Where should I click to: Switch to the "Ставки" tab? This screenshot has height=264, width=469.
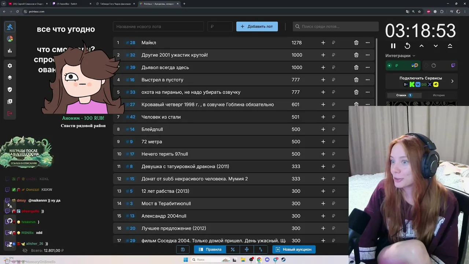403,95
